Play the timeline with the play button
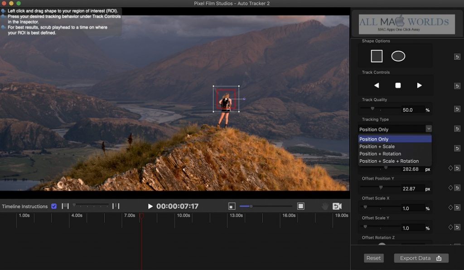Viewport: 464px width, 270px height. [150, 206]
